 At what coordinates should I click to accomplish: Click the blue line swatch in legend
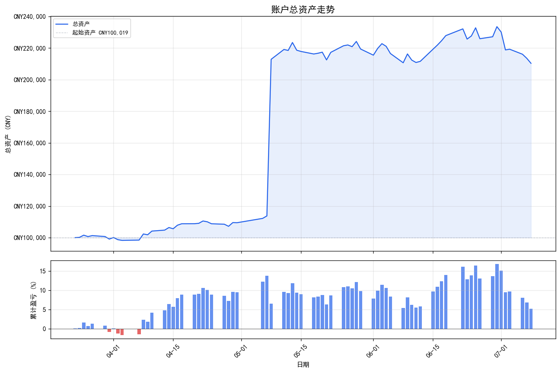point(62,24)
